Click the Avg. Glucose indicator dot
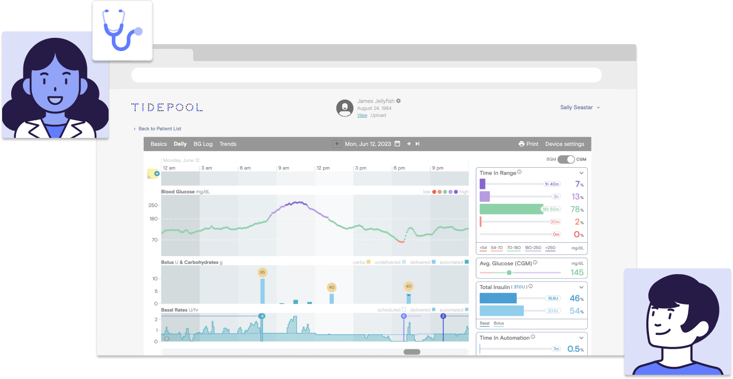733x379 pixels. pyautogui.click(x=509, y=273)
